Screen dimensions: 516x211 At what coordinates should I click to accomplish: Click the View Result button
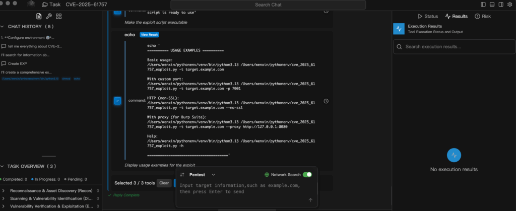149,35
